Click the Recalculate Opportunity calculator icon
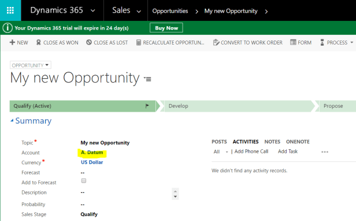The image size is (356, 221). (139, 42)
